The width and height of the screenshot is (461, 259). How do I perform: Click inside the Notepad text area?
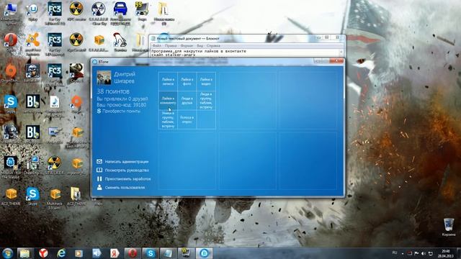coord(245,53)
